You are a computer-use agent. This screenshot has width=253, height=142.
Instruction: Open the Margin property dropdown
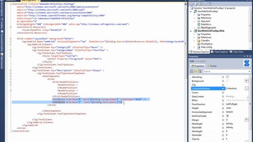point(247,120)
